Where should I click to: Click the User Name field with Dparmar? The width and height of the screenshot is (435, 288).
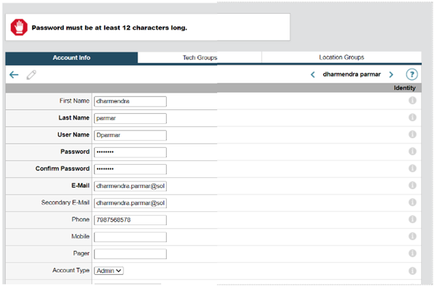130,135
